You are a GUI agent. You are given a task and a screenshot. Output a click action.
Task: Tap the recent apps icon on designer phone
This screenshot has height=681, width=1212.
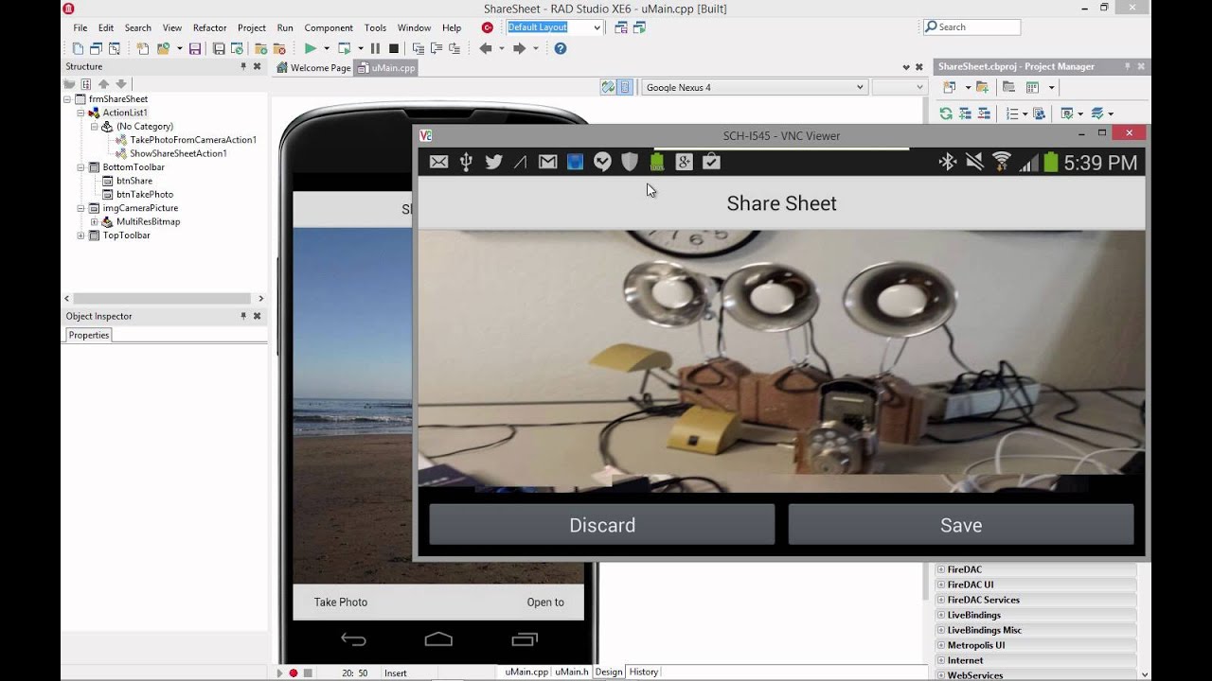(x=525, y=640)
